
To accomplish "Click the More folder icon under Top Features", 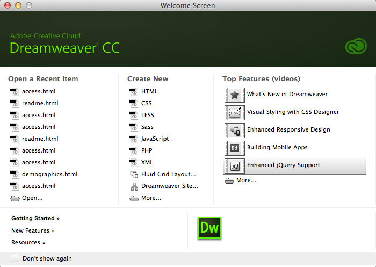I will coord(229,181).
